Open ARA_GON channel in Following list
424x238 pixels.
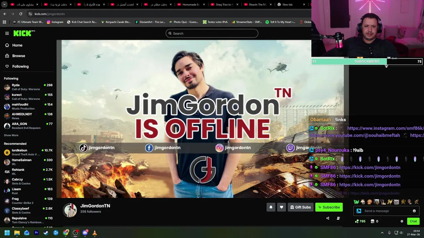[x=28, y=126]
